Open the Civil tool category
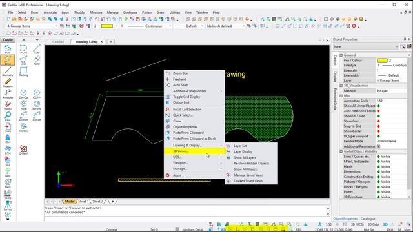This screenshot has height=232, width=413. click(x=8, y=139)
